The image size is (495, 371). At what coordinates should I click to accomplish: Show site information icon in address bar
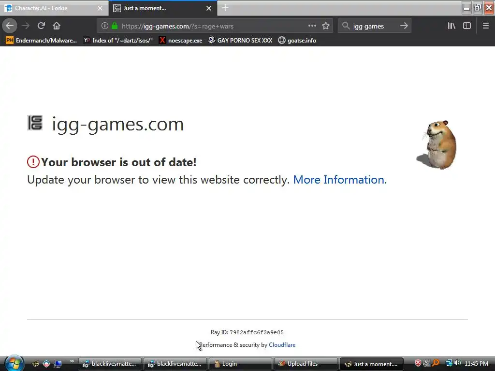coord(104,26)
